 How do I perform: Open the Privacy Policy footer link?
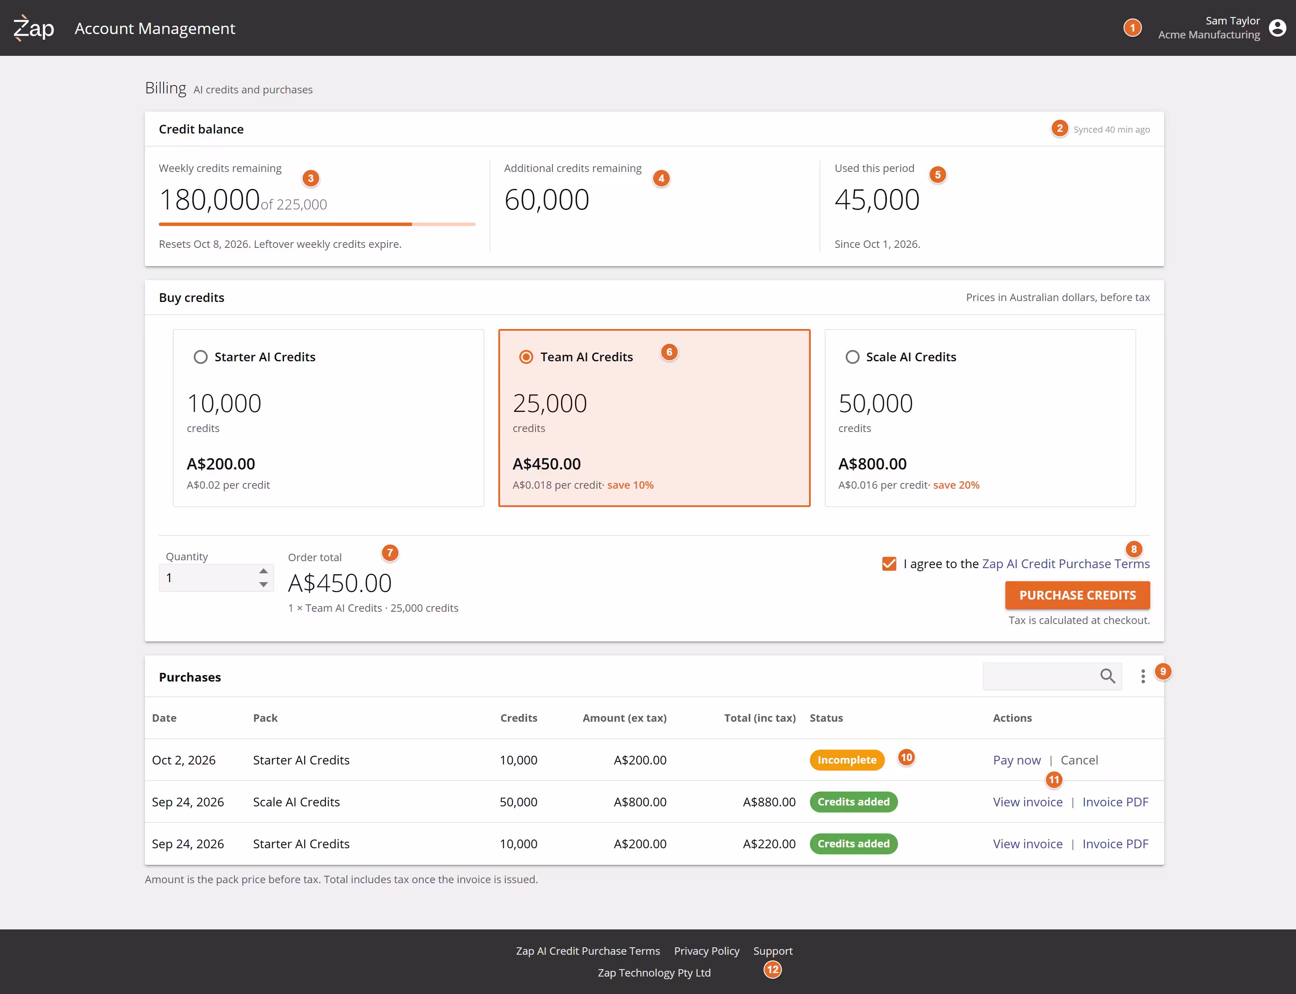(706, 951)
